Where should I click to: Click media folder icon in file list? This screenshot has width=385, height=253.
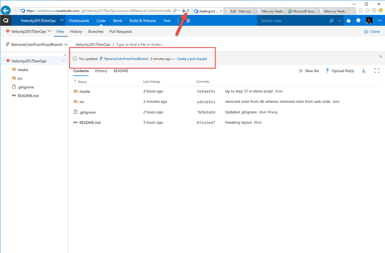click(76, 91)
